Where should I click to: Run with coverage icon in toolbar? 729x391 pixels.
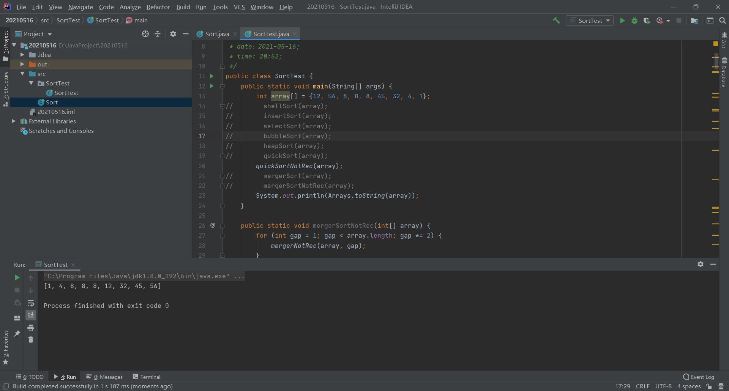click(x=647, y=20)
